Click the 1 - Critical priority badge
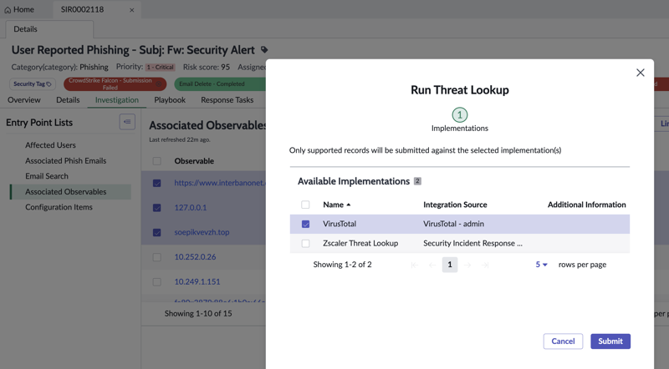 point(161,68)
